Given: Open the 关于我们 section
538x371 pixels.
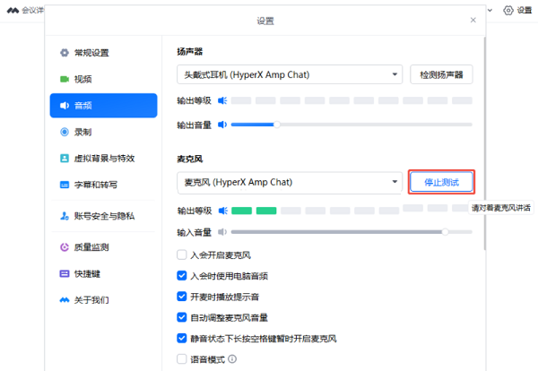Looking at the screenshot, I should [103, 299].
